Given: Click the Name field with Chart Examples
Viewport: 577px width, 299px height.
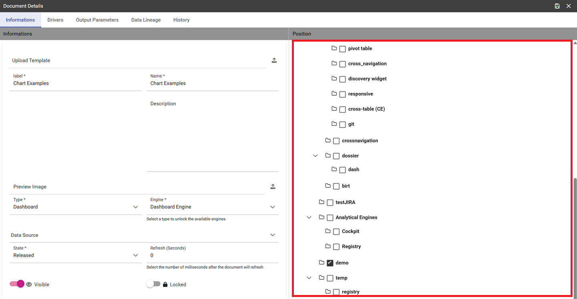Looking at the screenshot, I should tap(213, 81).
